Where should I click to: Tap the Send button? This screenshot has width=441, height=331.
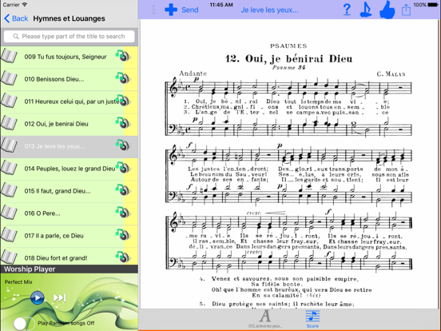pyautogui.click(x=190, y=10)
